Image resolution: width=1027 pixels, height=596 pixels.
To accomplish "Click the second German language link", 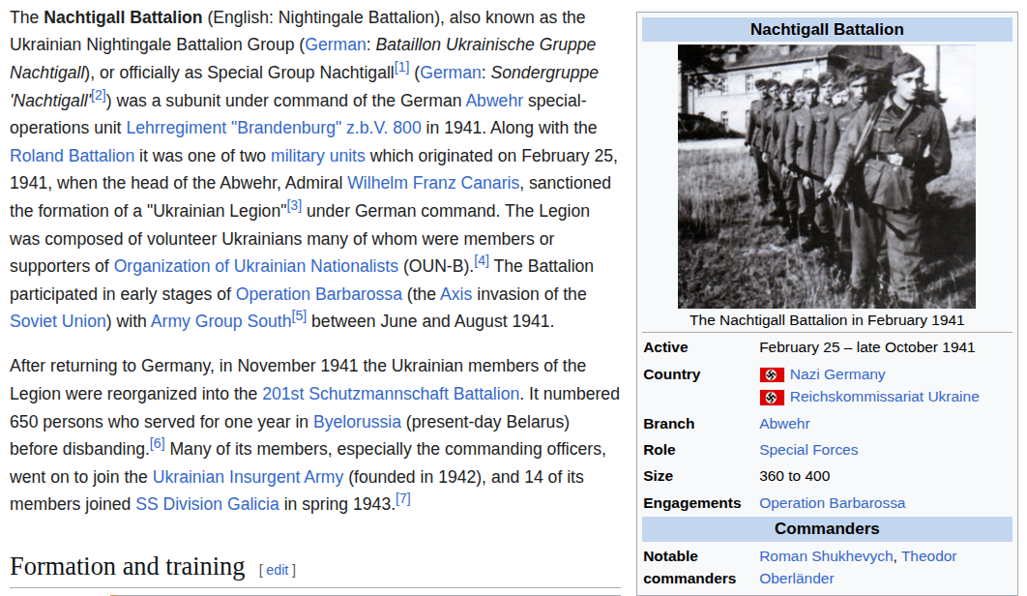I will (450, 73).
